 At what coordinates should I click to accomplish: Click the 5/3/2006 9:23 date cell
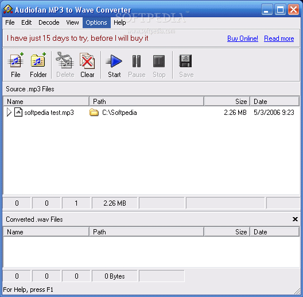pyautogui.click(x=274, y=113)
